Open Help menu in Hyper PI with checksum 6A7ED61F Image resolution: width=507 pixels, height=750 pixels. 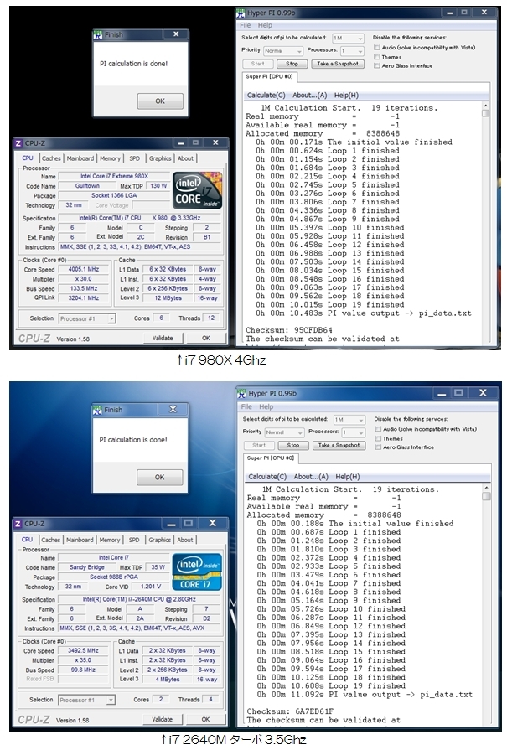coord(266,407)
